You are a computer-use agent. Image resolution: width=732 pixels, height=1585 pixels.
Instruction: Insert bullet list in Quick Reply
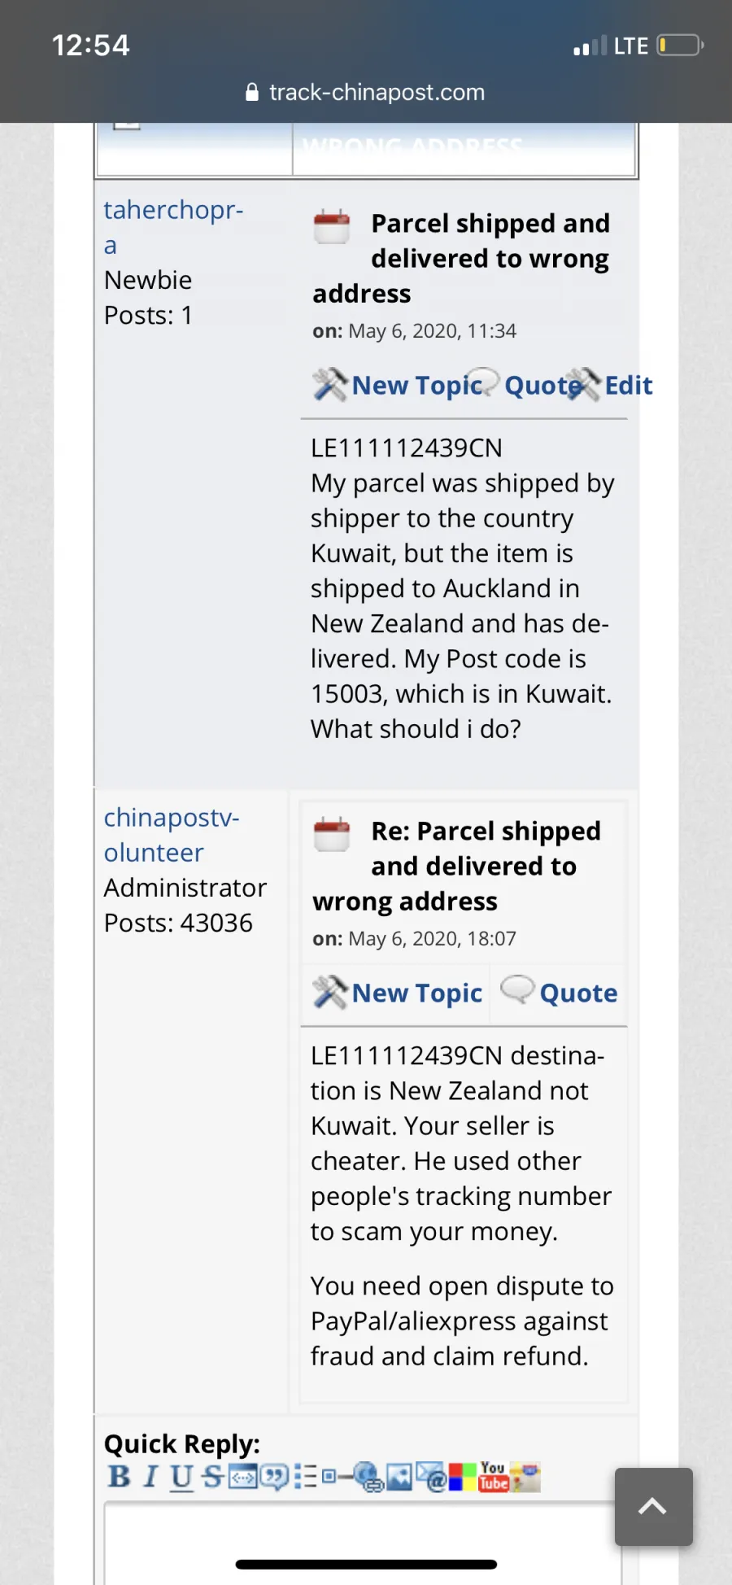306,1476
